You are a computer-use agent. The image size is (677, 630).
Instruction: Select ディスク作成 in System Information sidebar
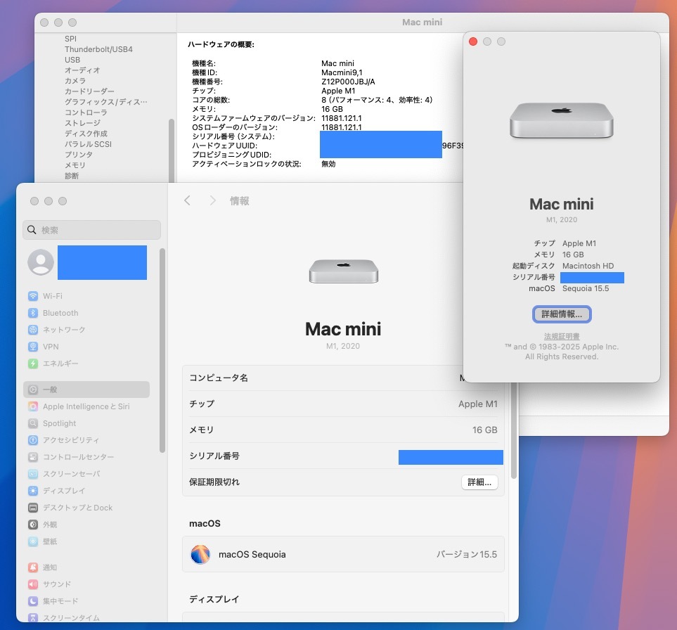point(86,134)
